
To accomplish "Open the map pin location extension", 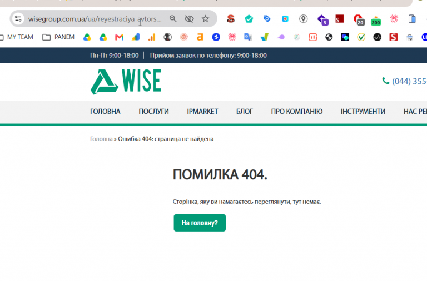I will [x=303, y=19].
